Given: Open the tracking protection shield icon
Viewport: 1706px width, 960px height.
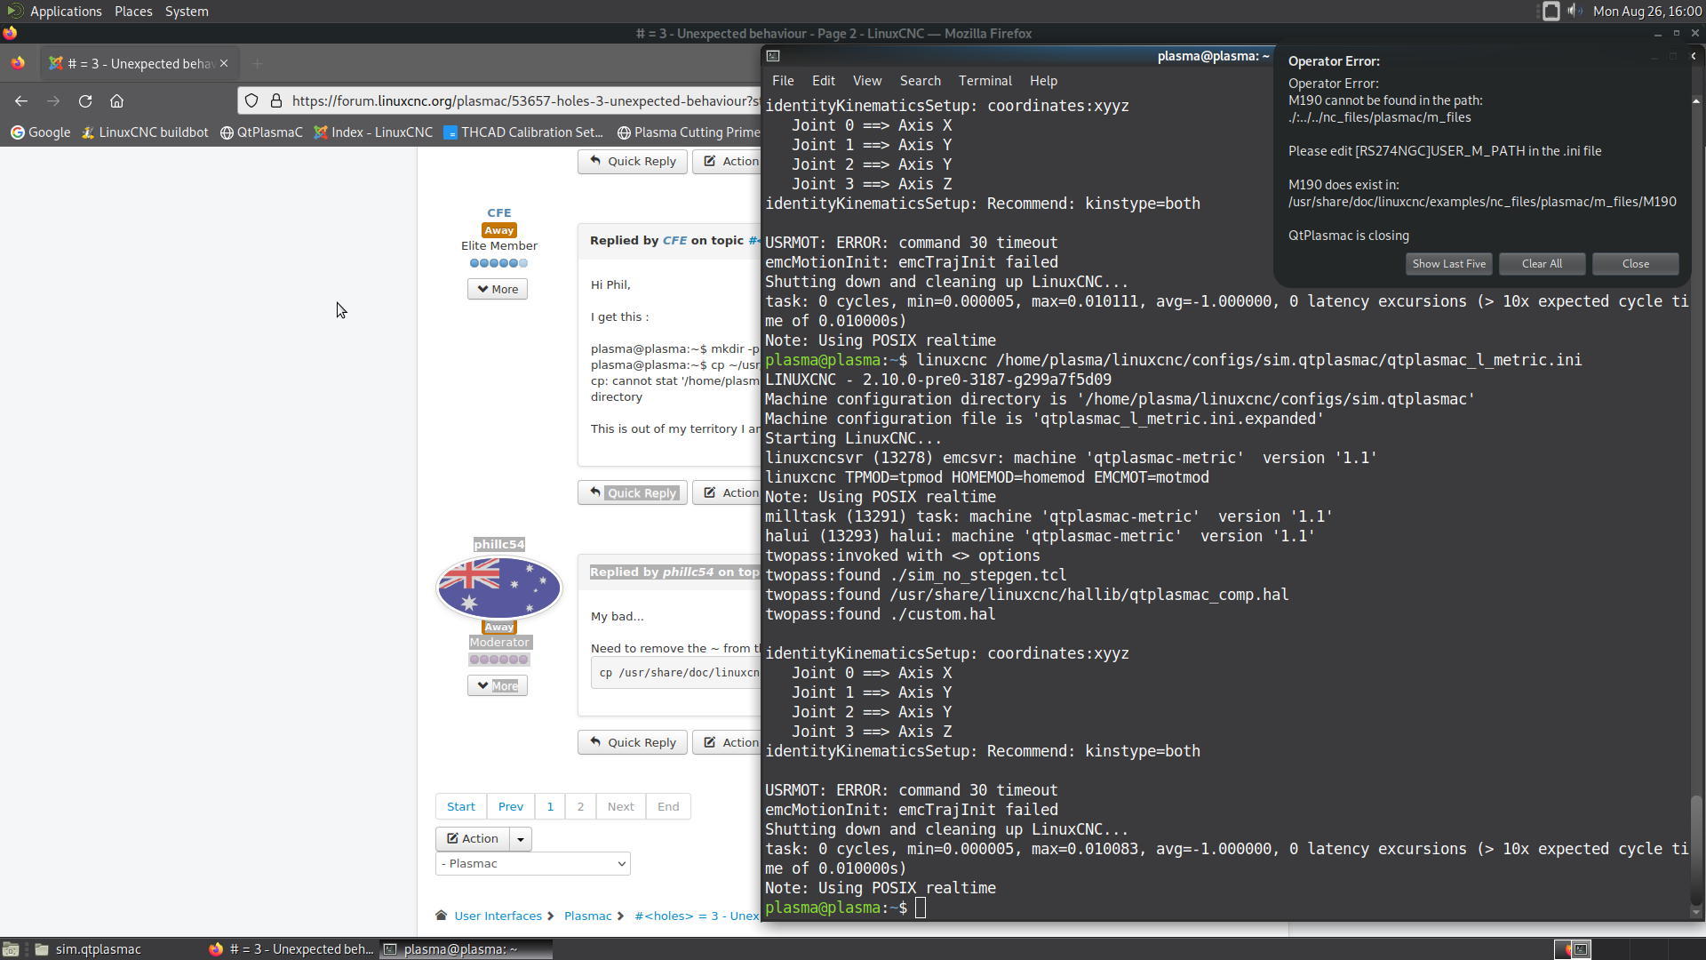Looking at the screenshot, I should tap(251, 101).
